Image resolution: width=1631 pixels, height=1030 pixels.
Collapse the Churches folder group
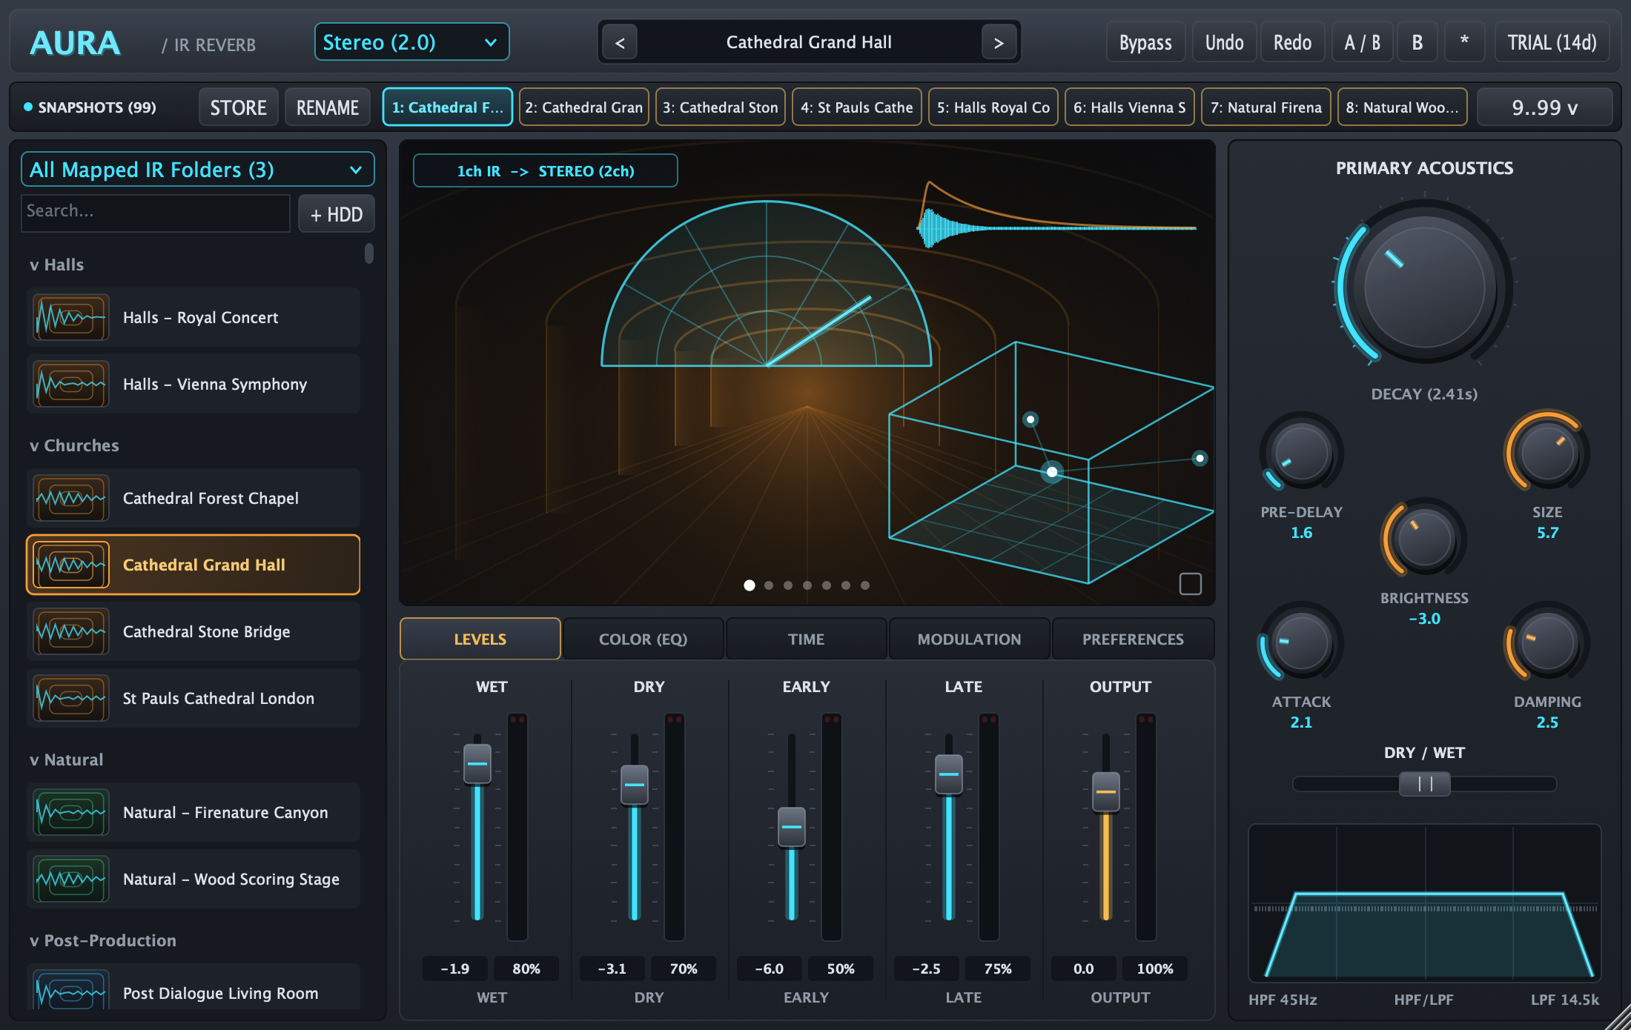click(74, 446)
